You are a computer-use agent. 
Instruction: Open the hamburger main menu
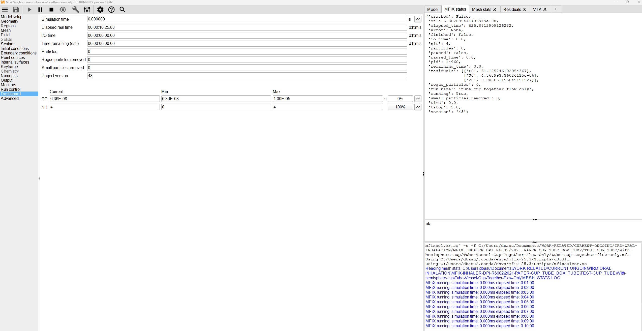click(x=5, y=10)
